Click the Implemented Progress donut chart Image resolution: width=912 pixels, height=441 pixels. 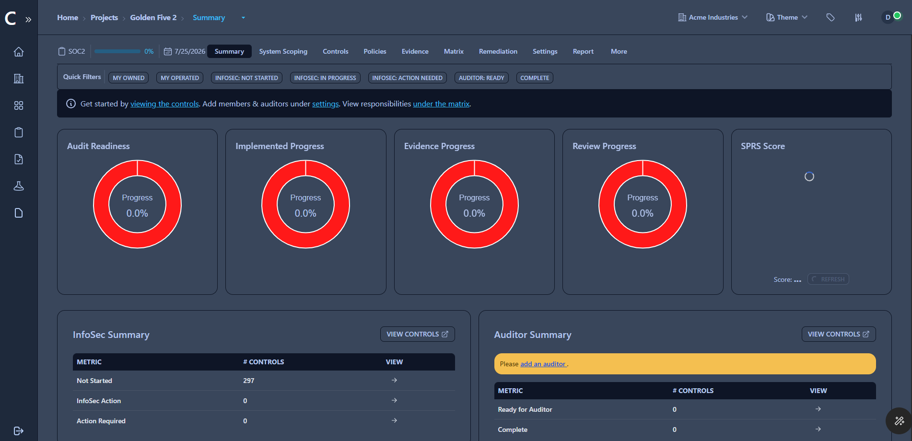[305, 204]
